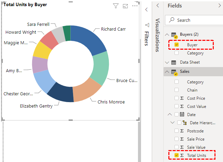Select the Sales table name
The height and width of the screenshot is (162, 223).
pyautogui.click(x=185, y=71)
